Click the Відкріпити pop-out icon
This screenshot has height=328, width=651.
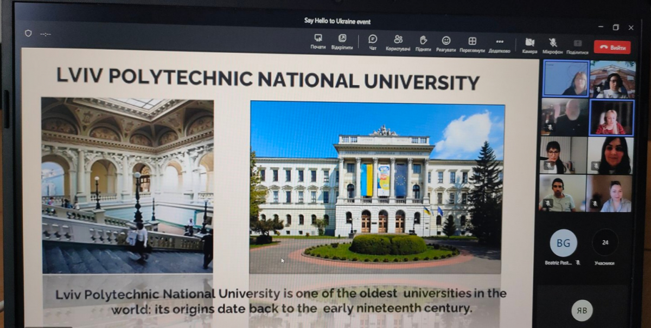[x=342, y=39]
